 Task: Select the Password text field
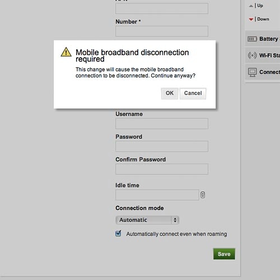tap(162, 146)
